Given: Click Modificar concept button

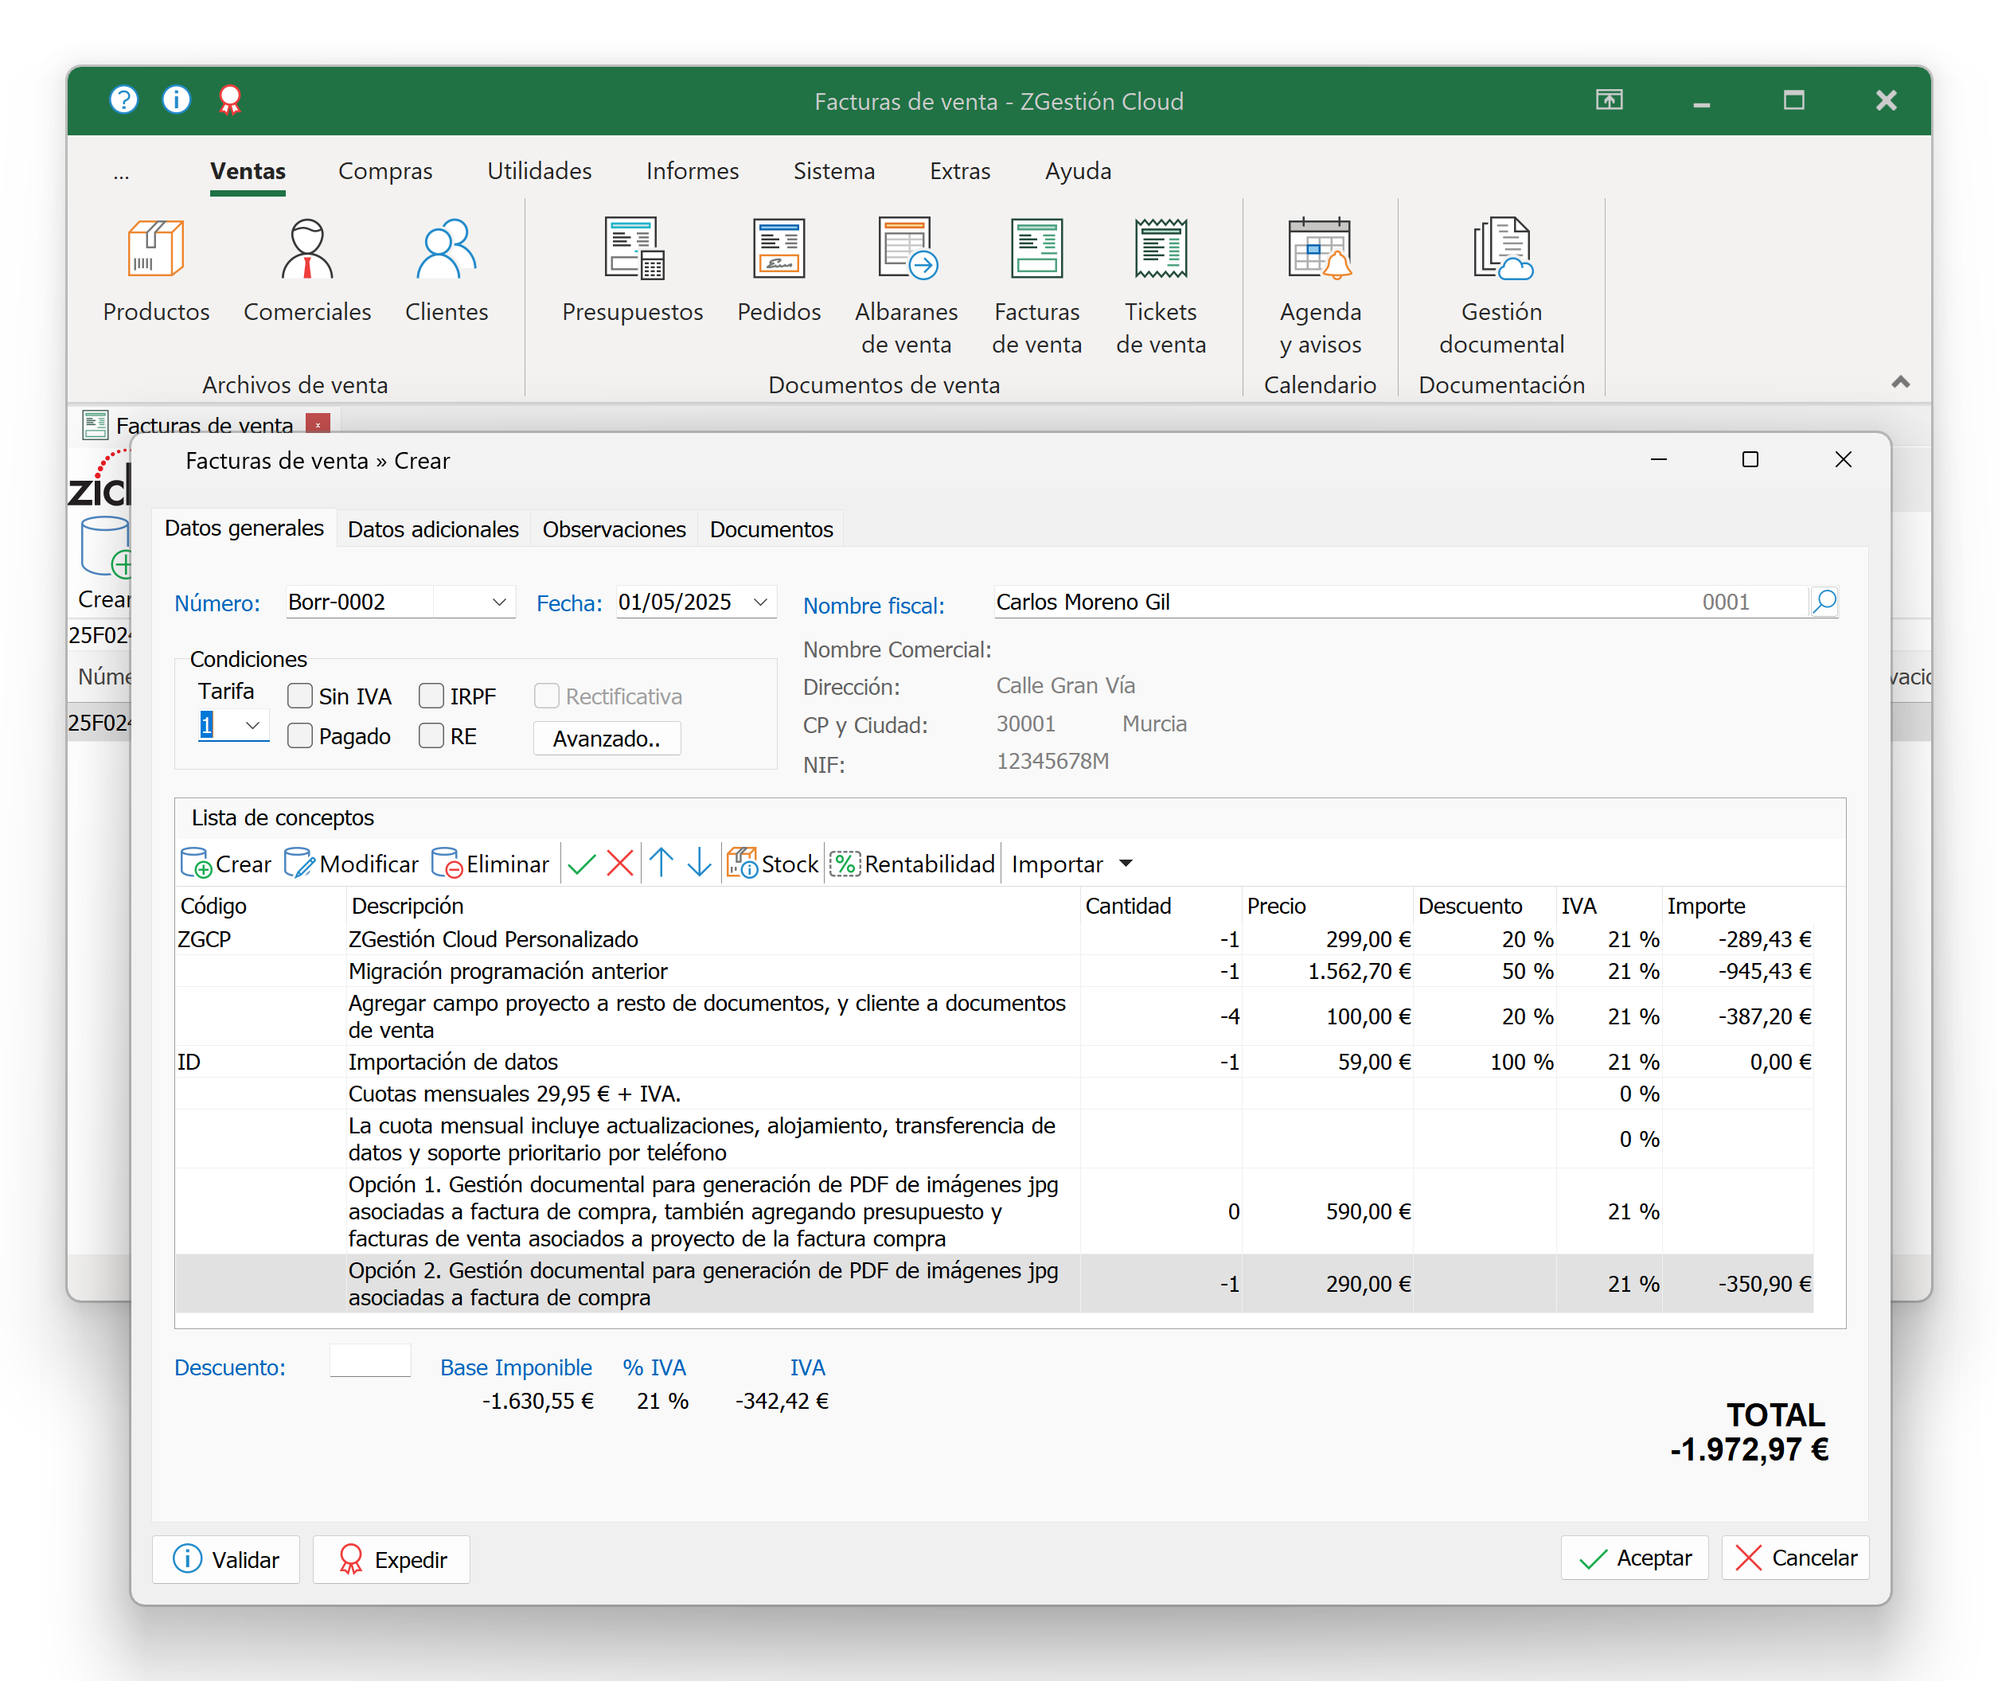Looking at the screenshot, I should (x=350, y=864).
